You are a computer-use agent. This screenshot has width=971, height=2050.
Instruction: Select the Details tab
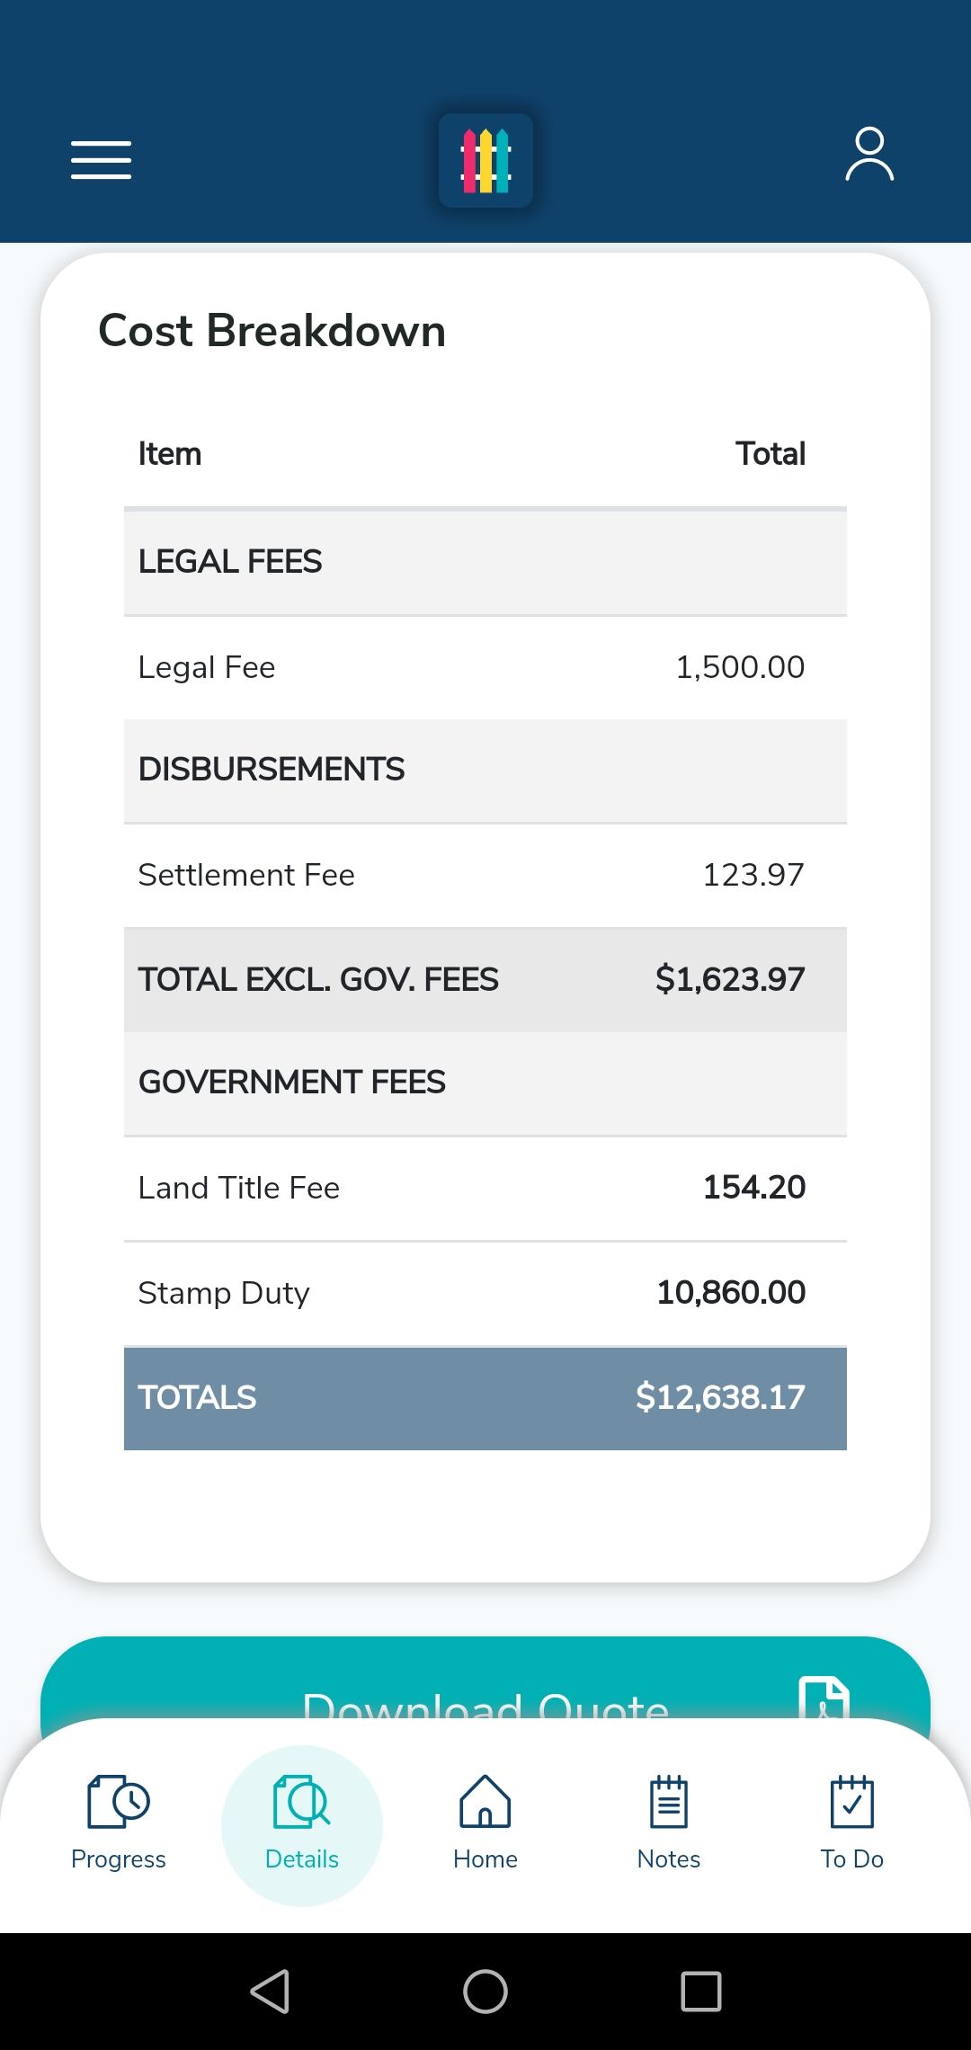(302, 1825)
